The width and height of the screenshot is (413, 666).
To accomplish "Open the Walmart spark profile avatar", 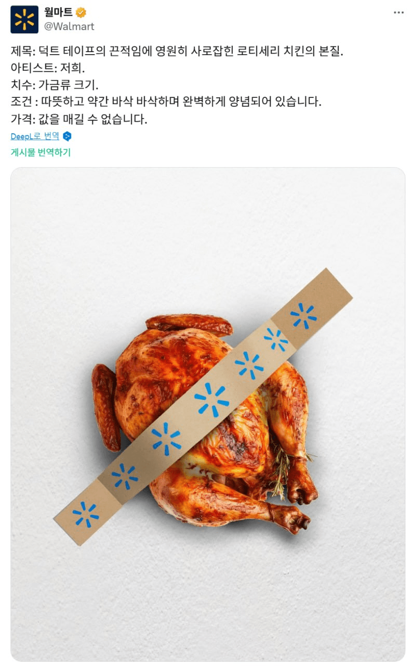I will tap(24, 19).
